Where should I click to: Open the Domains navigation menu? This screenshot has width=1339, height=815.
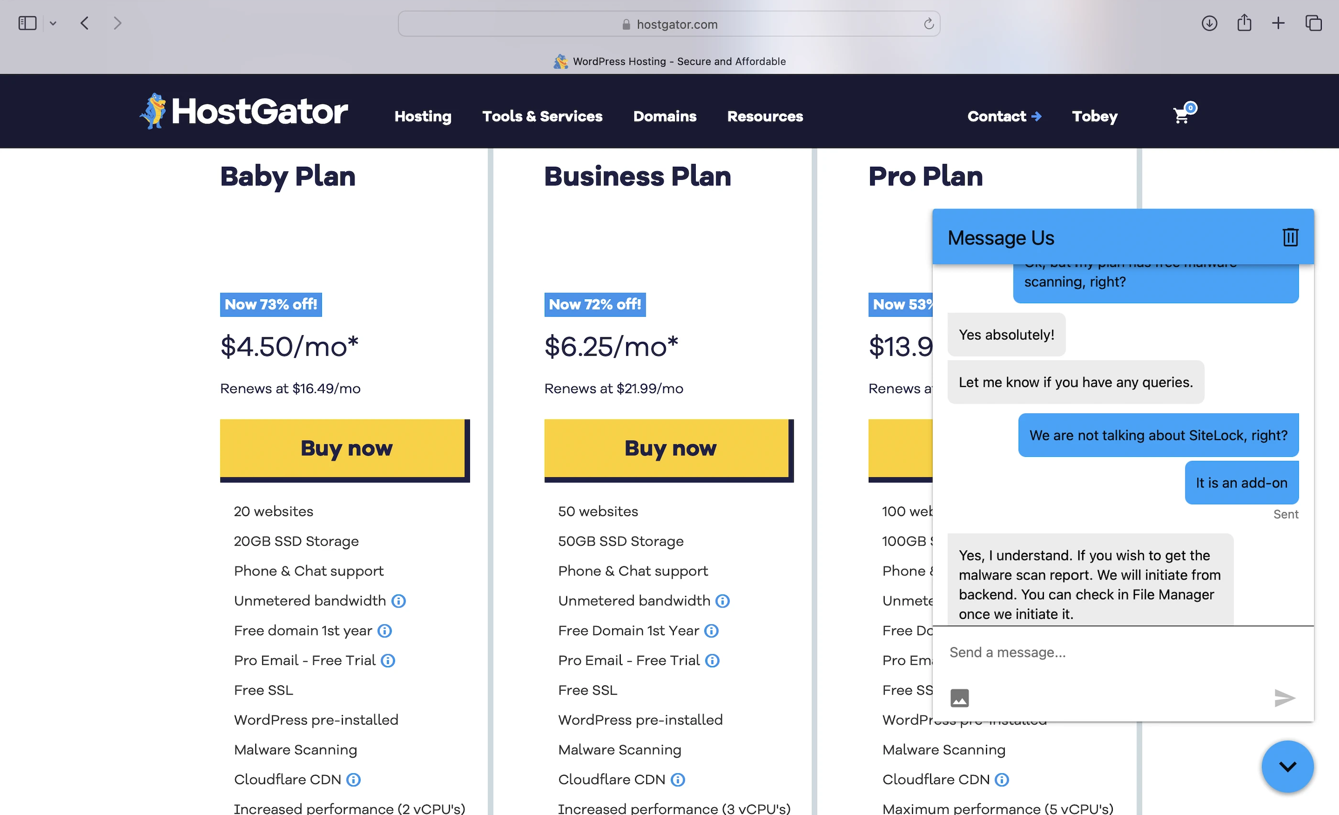coord(665,116)
